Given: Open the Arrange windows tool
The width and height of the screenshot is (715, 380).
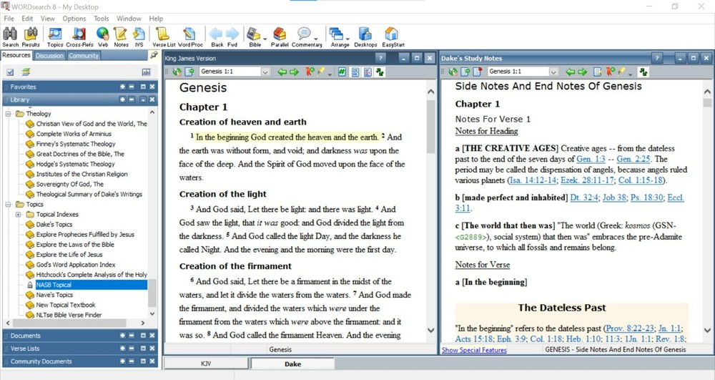Looking at the screenshot, I should (340, 37).
